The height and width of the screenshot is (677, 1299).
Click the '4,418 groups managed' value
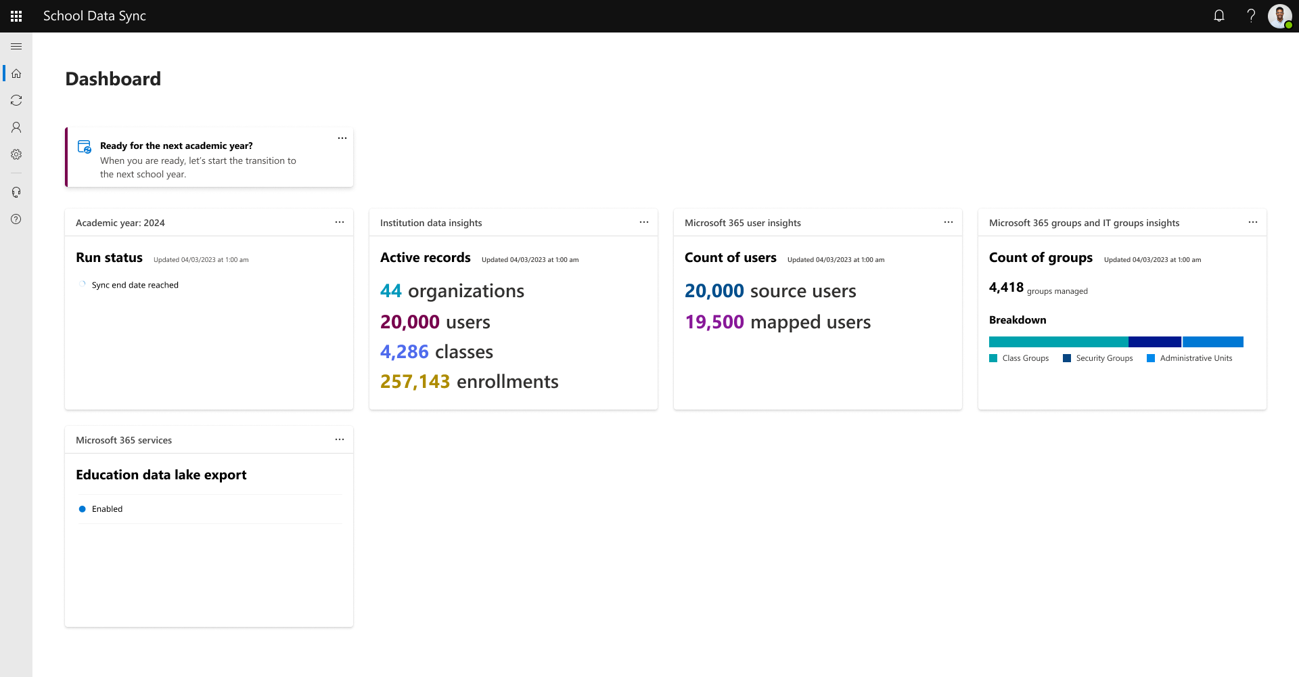pos(1039,288)
